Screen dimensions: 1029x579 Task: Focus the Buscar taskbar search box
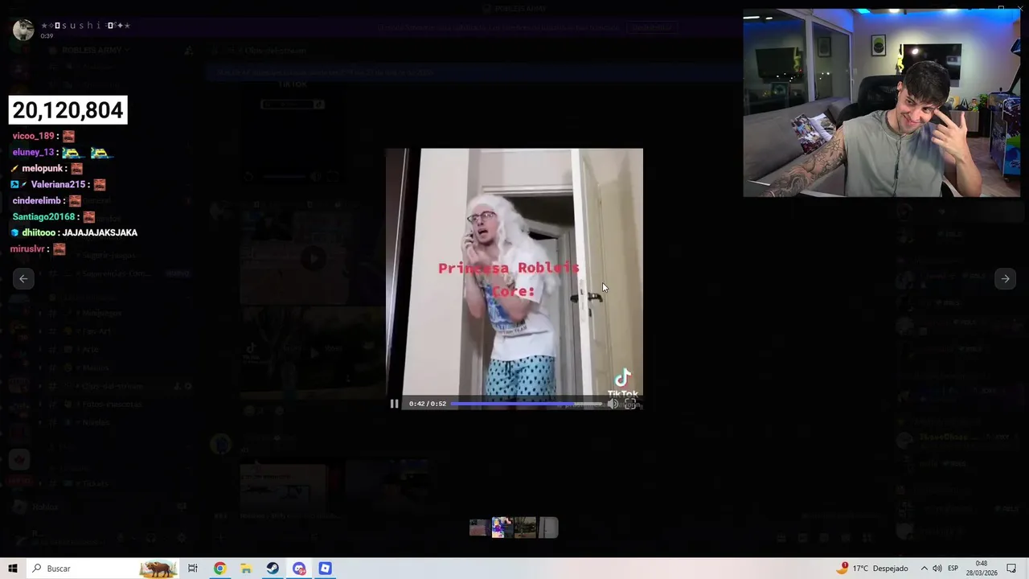pyautogui.click(x=103, y=569)
